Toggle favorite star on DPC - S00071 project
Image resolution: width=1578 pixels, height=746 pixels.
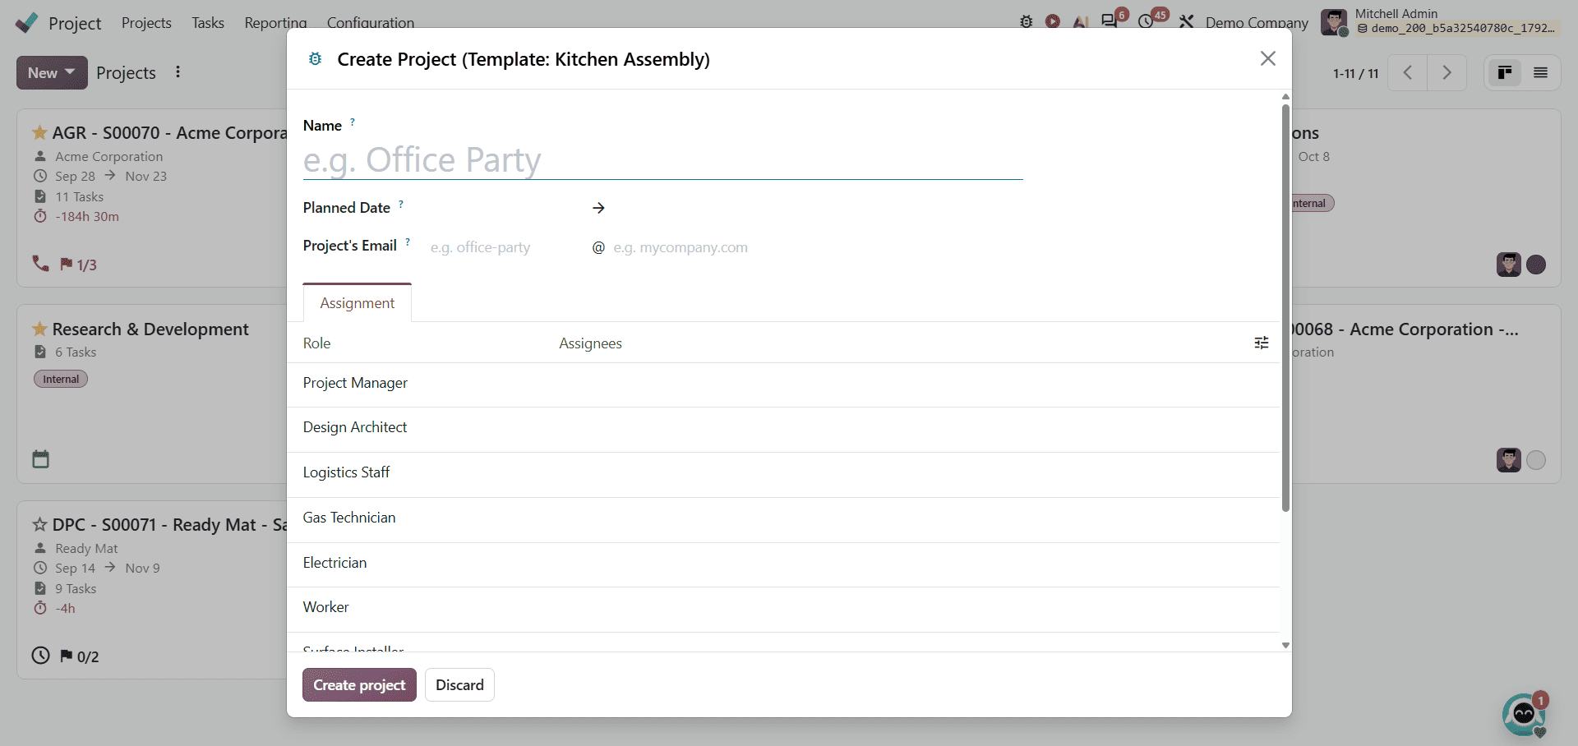point(39,524)
